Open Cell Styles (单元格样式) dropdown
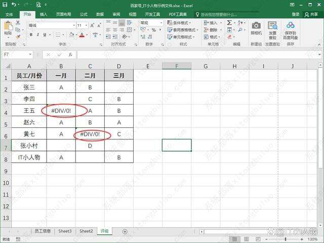 point(181,37)
